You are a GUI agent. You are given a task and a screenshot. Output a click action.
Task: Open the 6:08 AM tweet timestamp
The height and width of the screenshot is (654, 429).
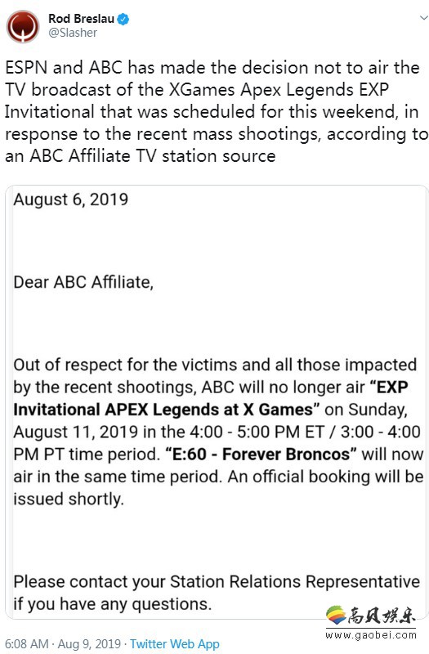pos(27,644)
